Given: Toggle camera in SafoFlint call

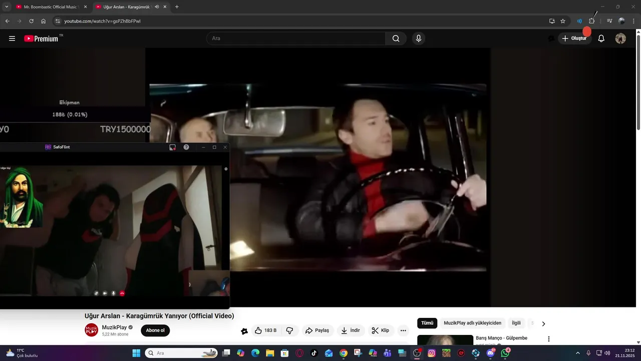Looking at the screenshot, I should (105, 293).
